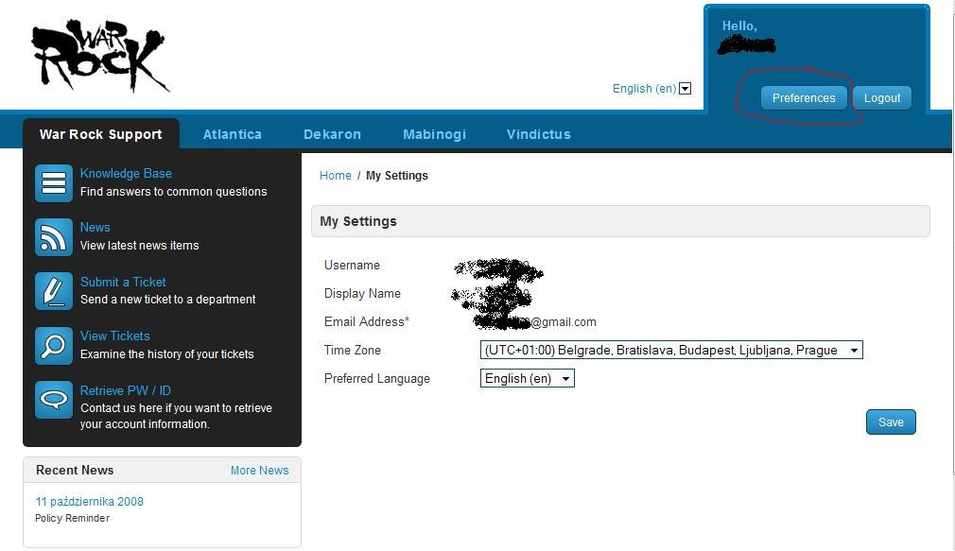The width and height of the screenshot is (955, 551).
Task: Click the More News link
Action: tap(259, 470)
